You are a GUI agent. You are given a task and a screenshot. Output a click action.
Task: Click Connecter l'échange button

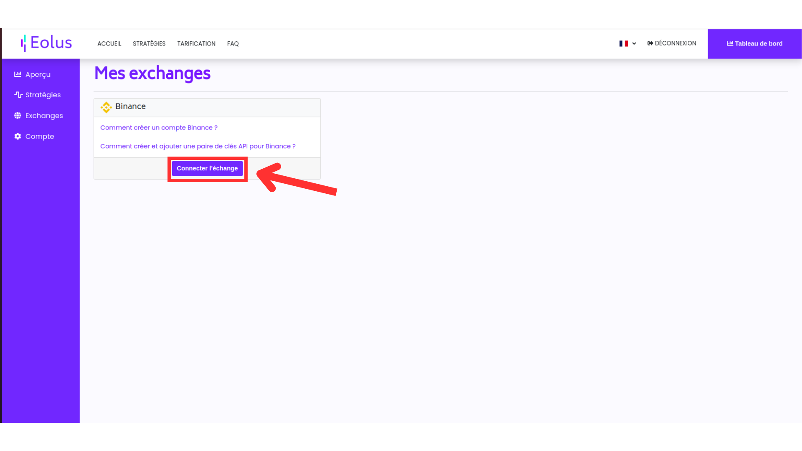pos(207,168)
